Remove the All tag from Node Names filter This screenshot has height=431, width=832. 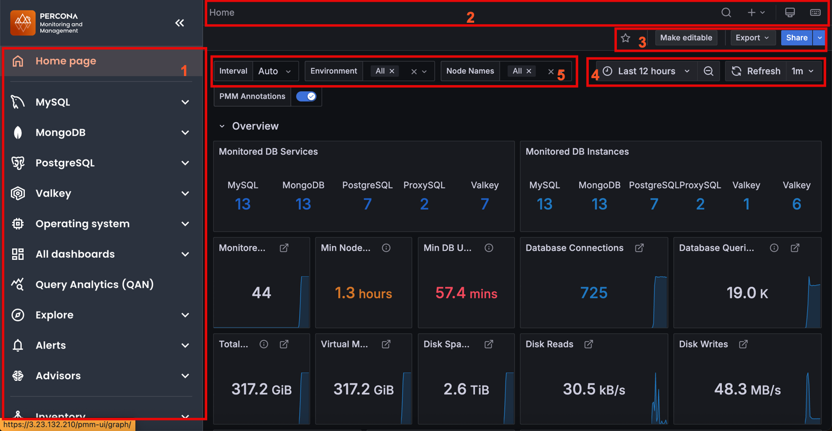(529, 71)
